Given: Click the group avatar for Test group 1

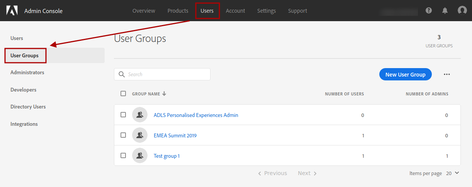Looking at the screenshot, I should (140, 155).
